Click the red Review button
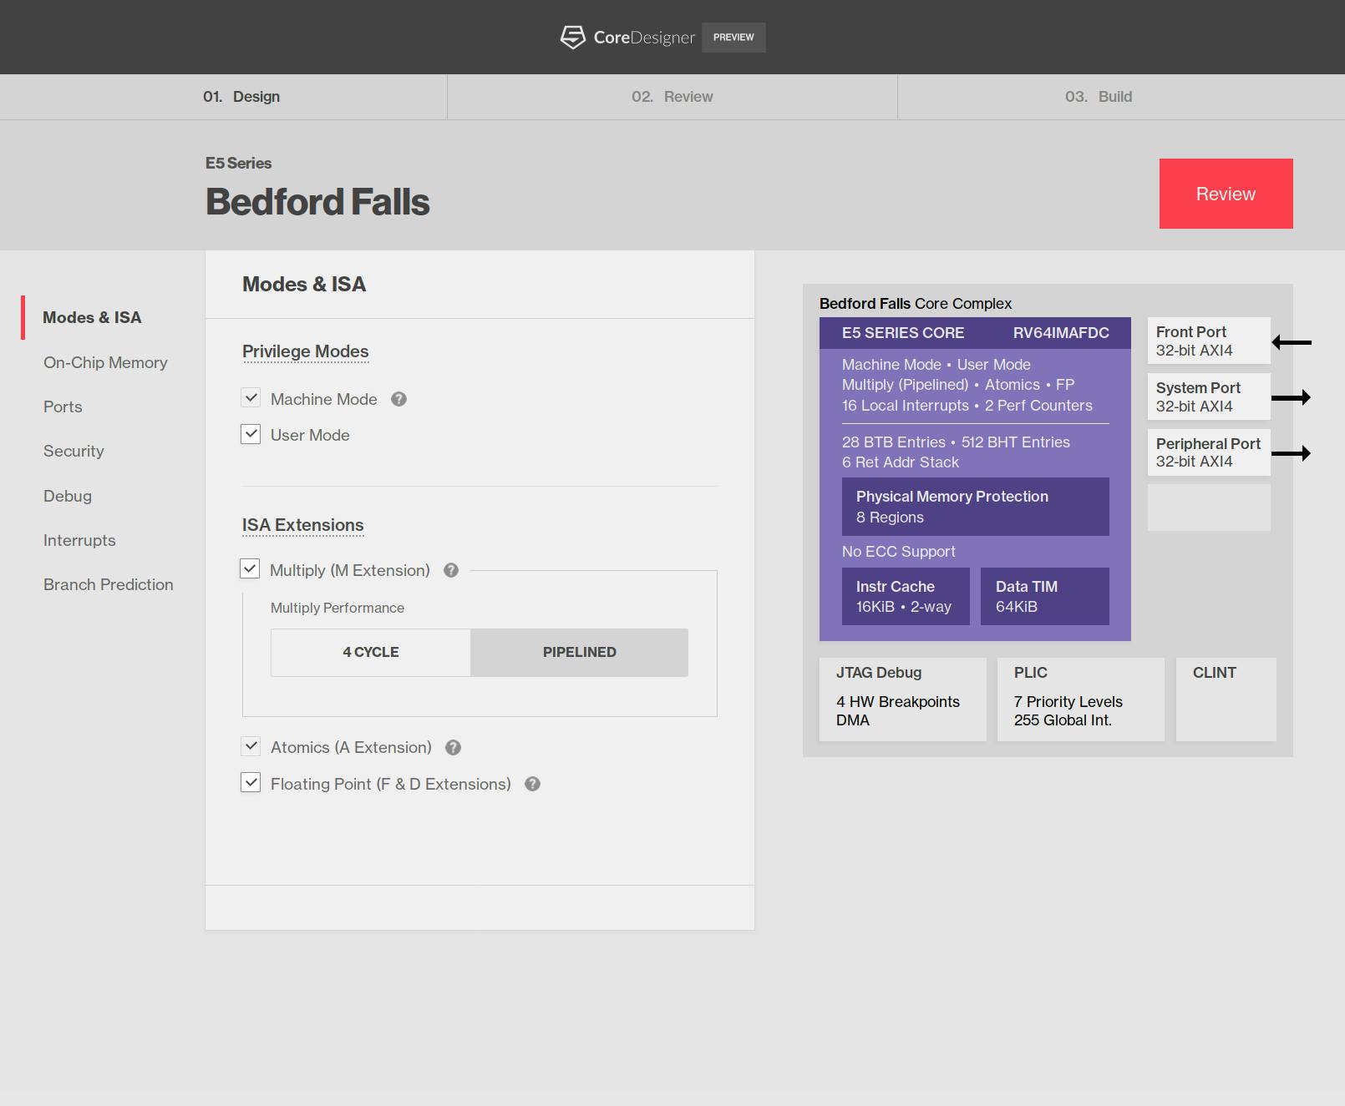The image size is (1345, 1106). tap(1226, 194)
